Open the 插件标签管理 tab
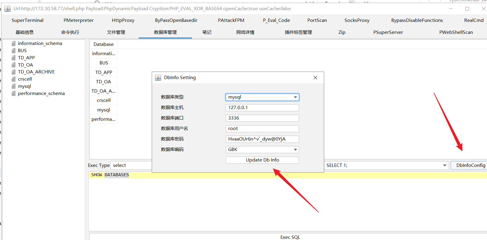 (298, 32)
